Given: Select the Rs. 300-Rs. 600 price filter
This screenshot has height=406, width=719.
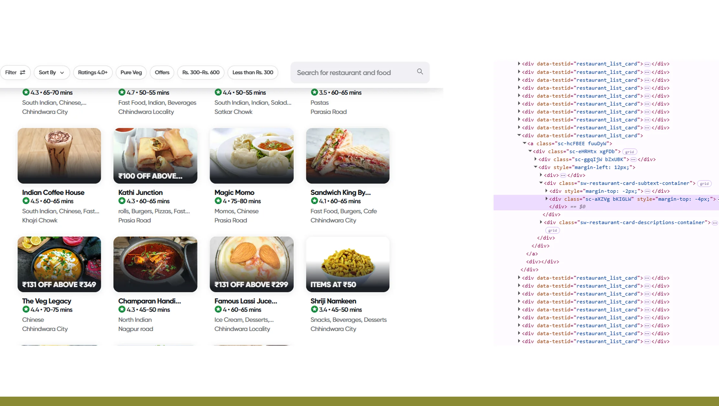Looking at the screenshot, I should tap(201, 72).
